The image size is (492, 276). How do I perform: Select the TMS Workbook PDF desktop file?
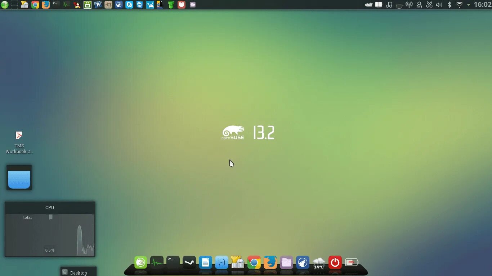coord(19,142)
